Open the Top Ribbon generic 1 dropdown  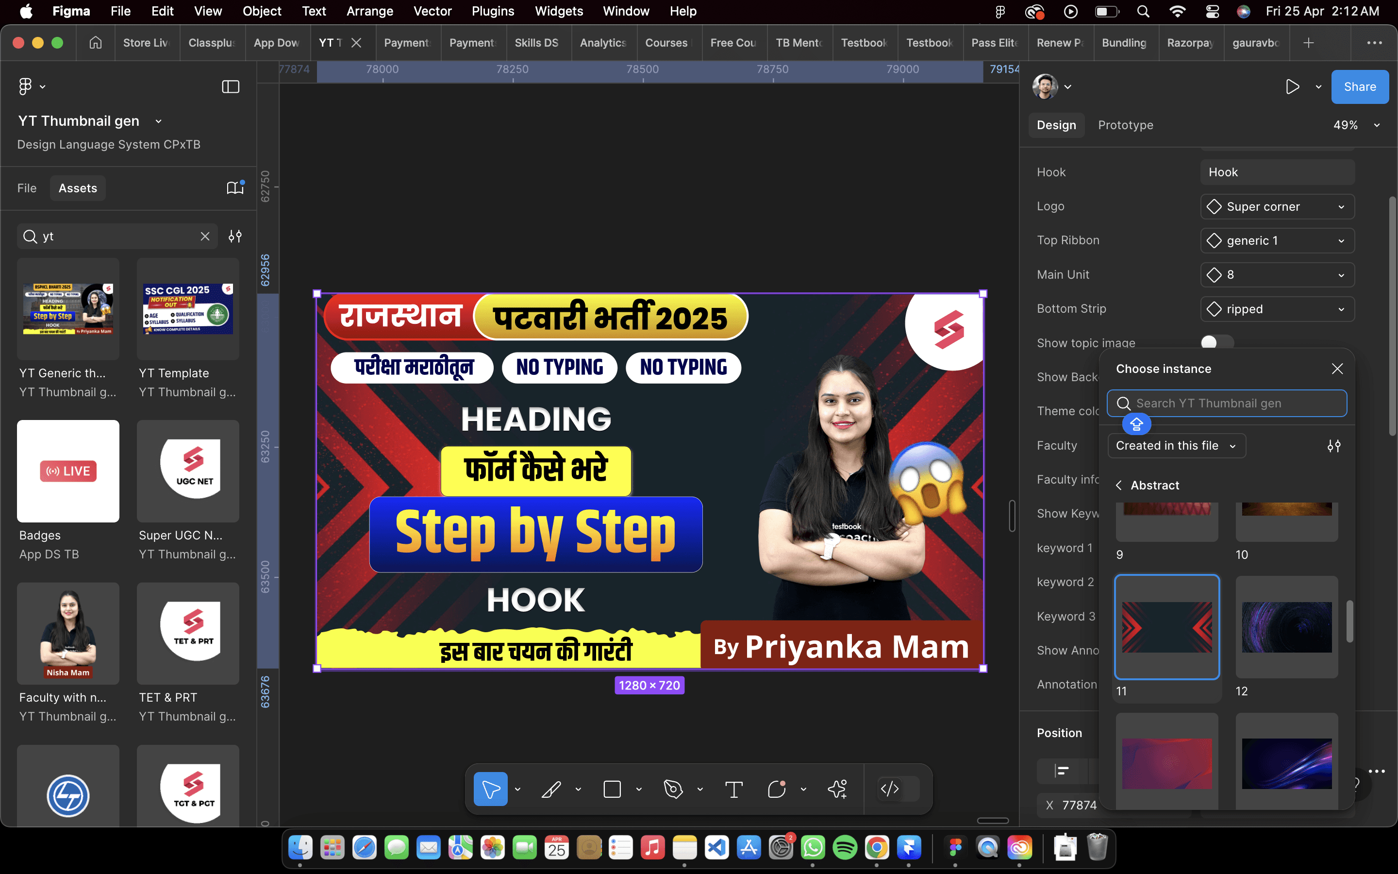1277,240
